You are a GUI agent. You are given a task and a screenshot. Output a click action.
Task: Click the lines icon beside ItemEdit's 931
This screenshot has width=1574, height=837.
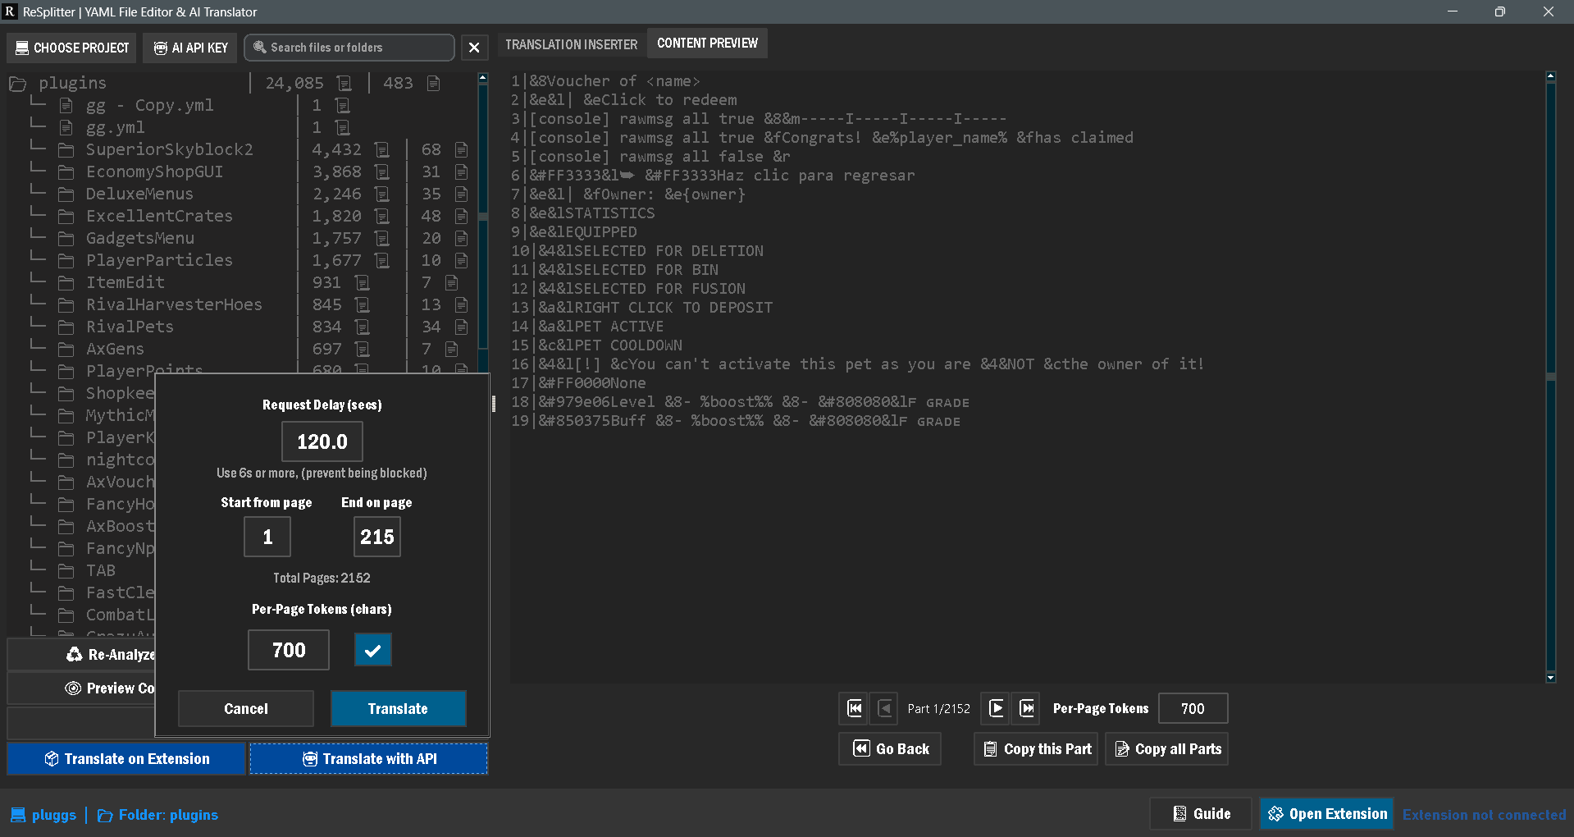[x=363, y=282]
